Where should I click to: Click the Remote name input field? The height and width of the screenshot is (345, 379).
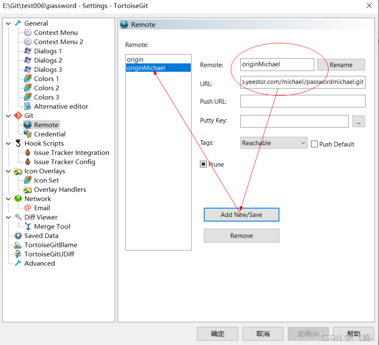277,65
